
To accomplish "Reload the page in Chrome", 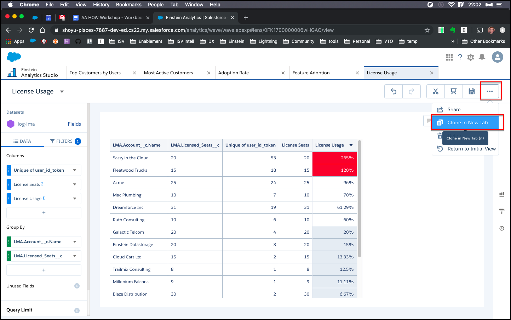I will coord(31,30).
